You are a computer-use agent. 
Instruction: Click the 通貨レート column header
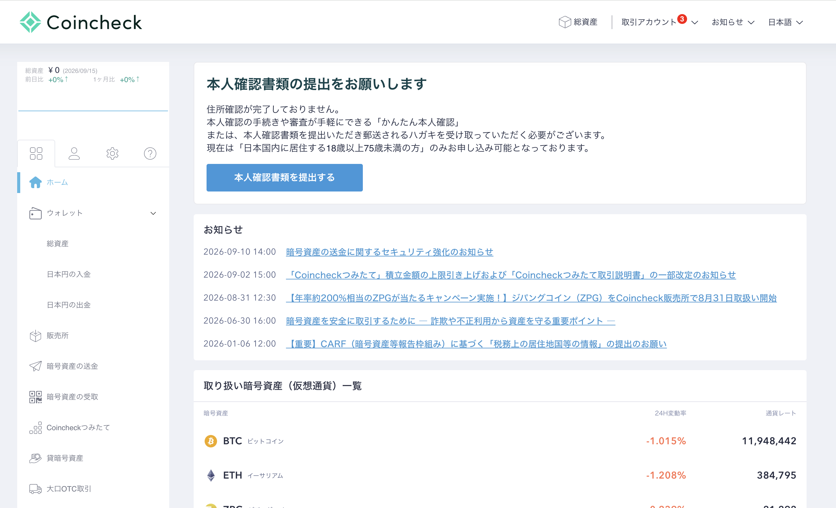781,413
